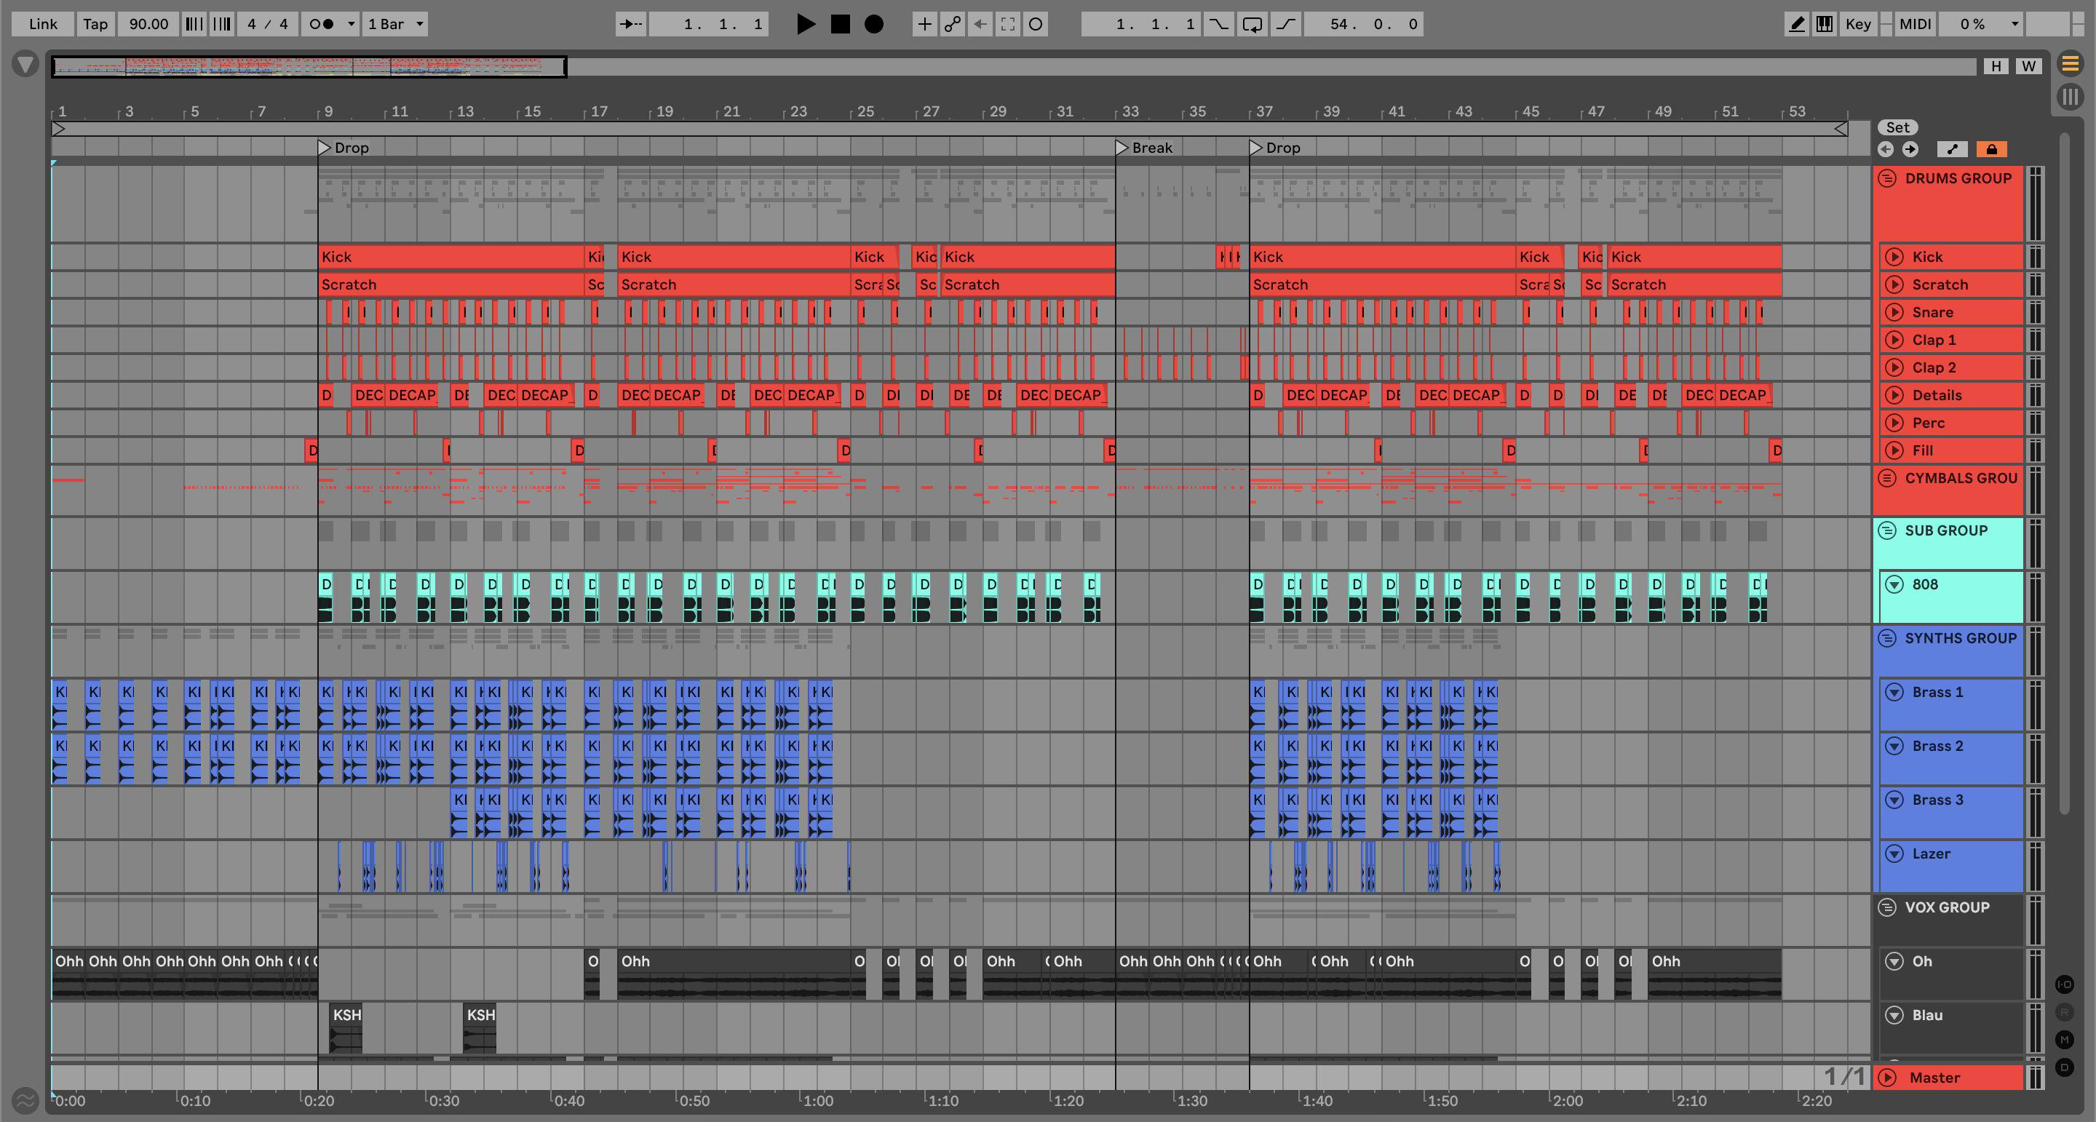Screen dimensions: 2096x1122
Task: Unfold the Kick track
Action: point(1894,256)
